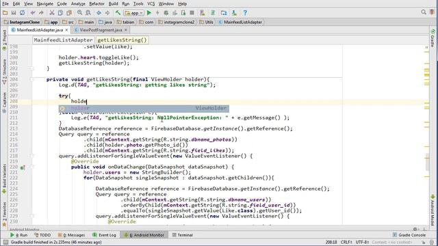The width and height of the screenshot is (438, 246).
Task: Click the Open folder toolbar icon
Action: coord(5,13)
